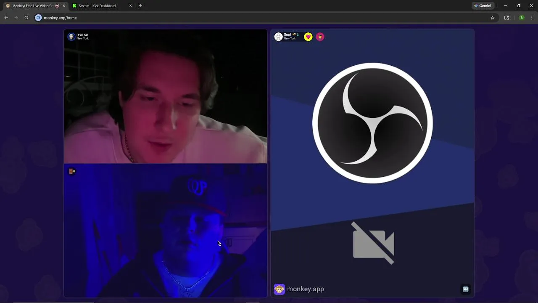This screenshot has width=538, height=303.
Task: Click the disabled camera icon in Smd's panel
Action: [x=373, y=243]
